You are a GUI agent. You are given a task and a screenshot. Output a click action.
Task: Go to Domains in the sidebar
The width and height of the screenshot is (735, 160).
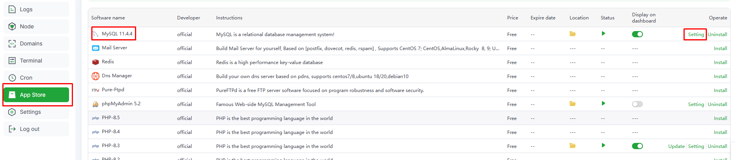coord(36,43)
